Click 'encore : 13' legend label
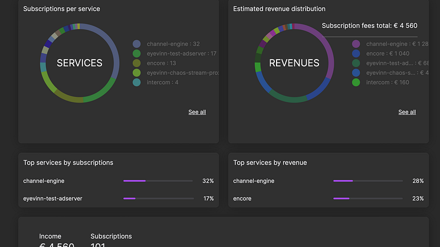440x247 pixels. tap(161, 63)
